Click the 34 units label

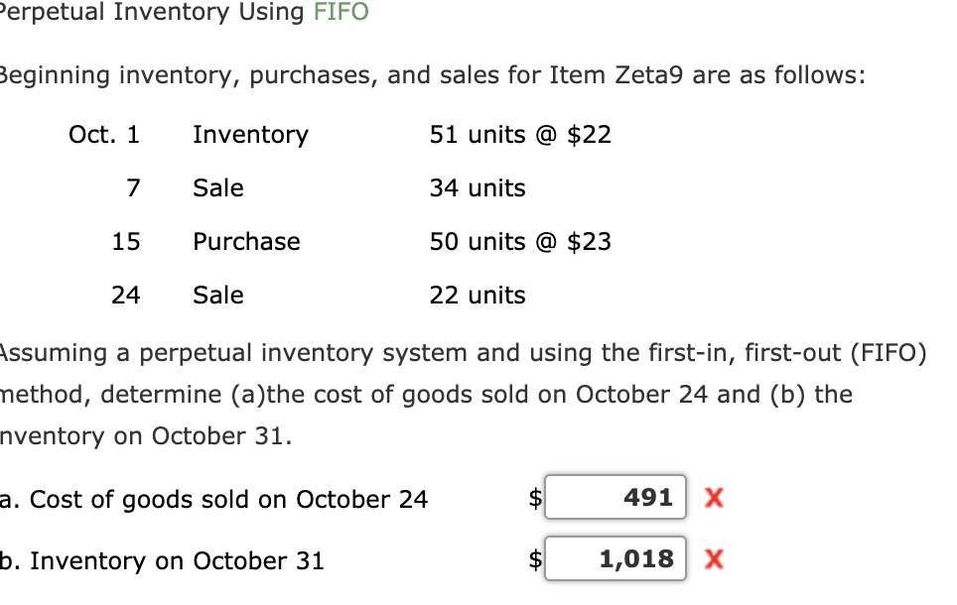(x=478, y=187)
